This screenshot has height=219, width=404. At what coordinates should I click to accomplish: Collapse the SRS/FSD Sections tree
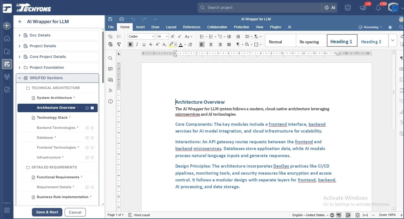coord(19,78)
